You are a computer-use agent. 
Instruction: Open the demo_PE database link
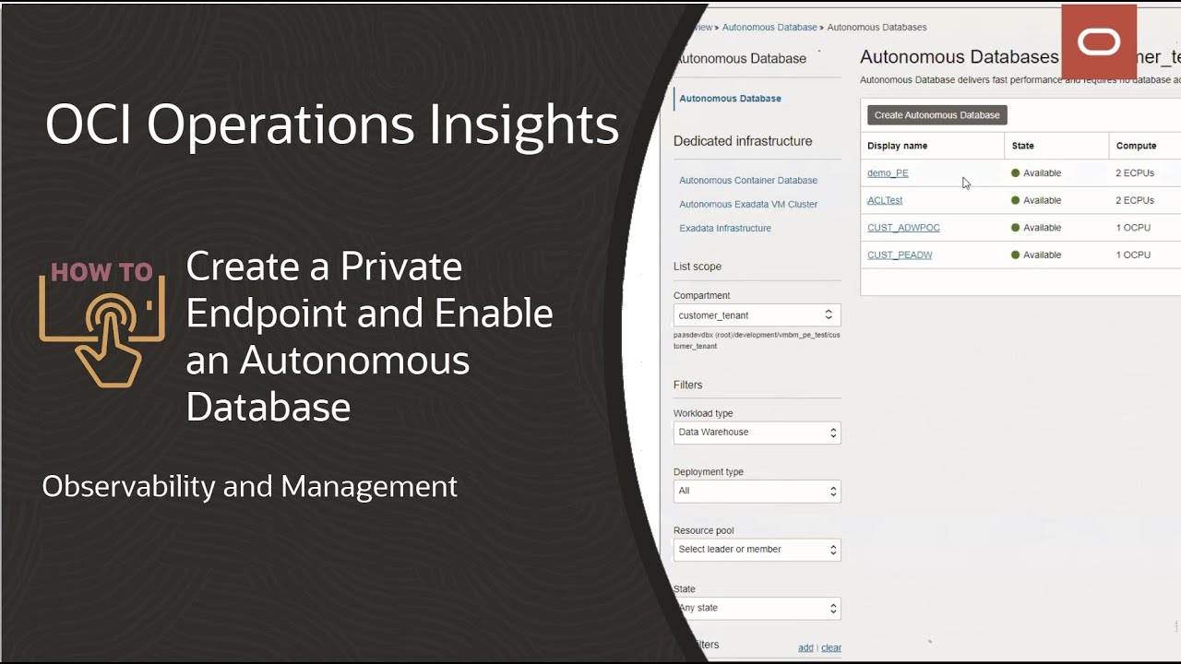(x=888, y=173)
